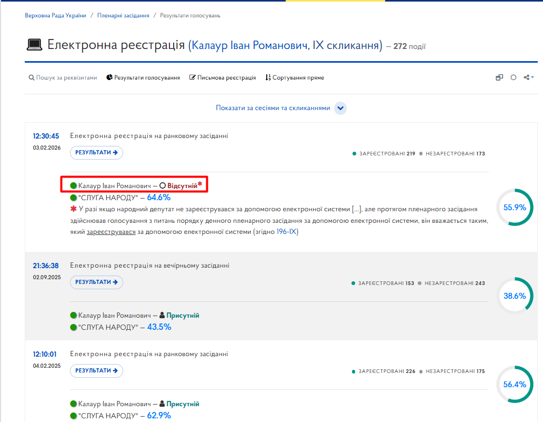
Task: Open the 196-IX law link
Action: pos(286,232)
